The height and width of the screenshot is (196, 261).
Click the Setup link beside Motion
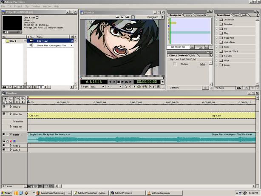202,64
